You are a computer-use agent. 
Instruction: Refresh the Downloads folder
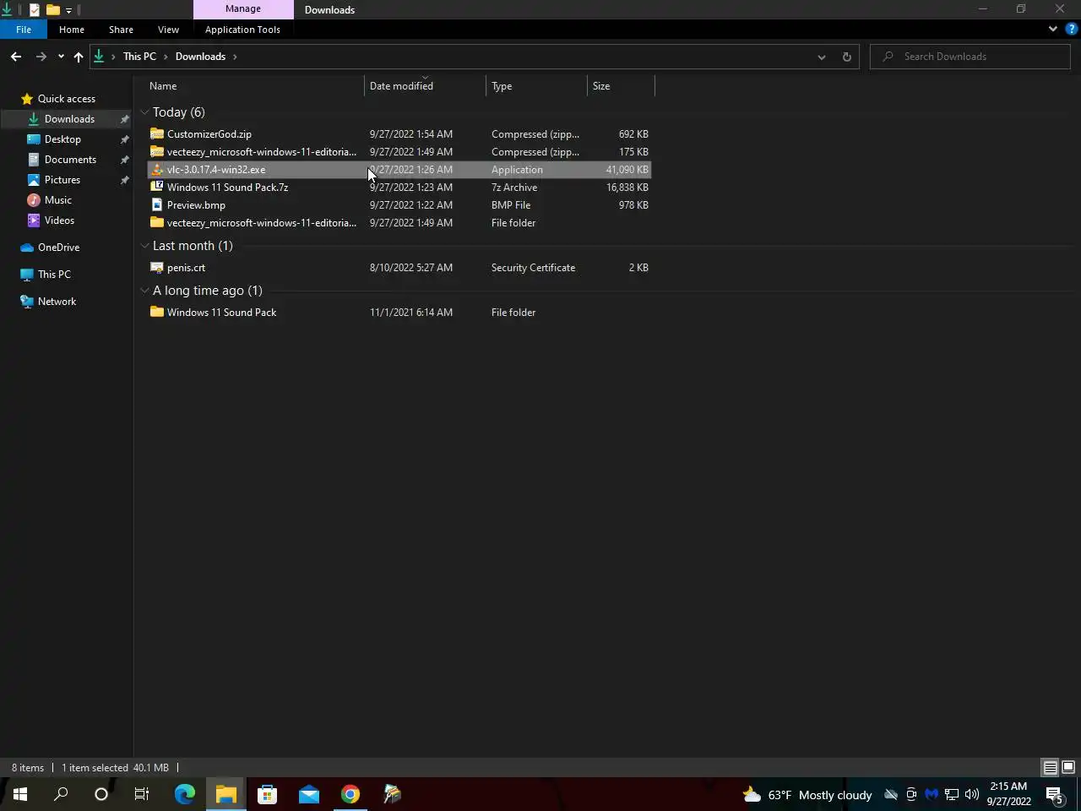pyautogui.click(x=846, y=57)
